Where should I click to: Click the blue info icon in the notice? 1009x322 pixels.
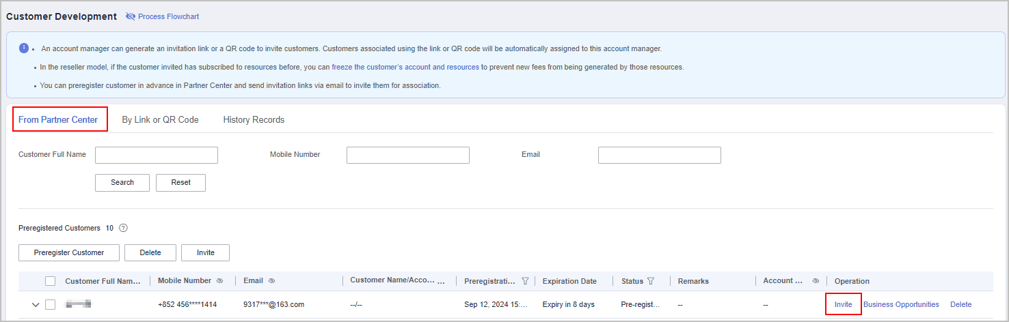[x=24, y=48]
